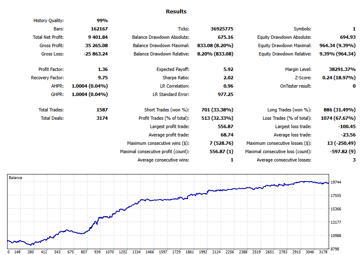The width and height of the screenshot is (362, 255).
Task: Click the History Quality 99% value
Action: [102, 20]
